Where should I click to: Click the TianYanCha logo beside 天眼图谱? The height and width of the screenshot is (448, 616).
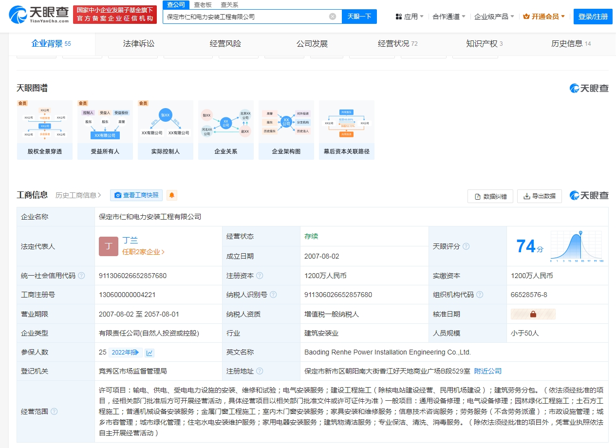[x=589, y=88]
